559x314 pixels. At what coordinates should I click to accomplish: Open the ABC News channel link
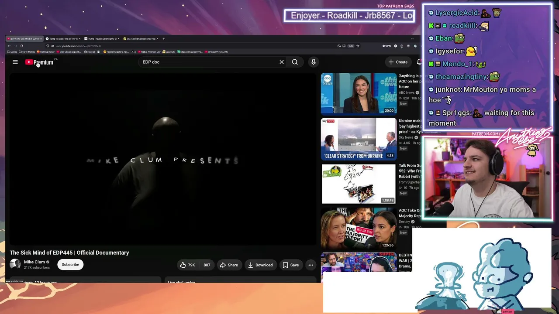click(407, 93)
